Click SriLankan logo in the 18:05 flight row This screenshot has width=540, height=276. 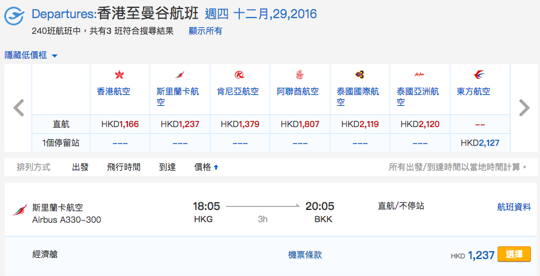click(x=19, y=209)
